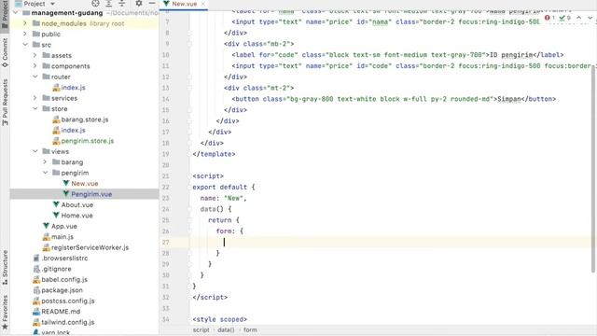Expand the barang folder under views

tap(45, 161)
